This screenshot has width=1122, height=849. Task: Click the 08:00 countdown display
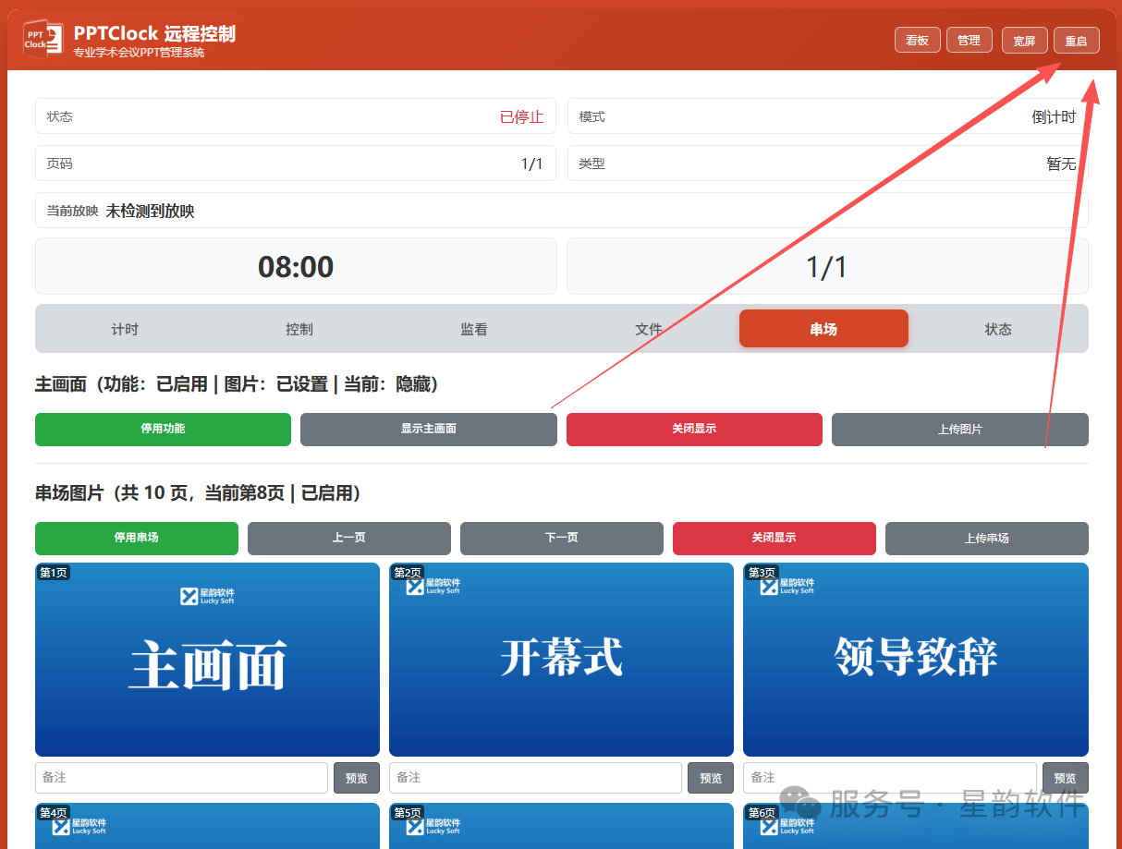pos(296,267)
